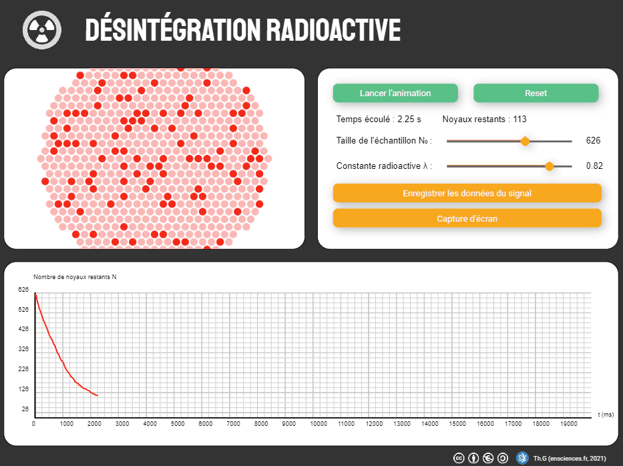The width and height of the screenshot is (623, 466).
Task: Click Enregistrer les données du signal
Action: [467, 193]
